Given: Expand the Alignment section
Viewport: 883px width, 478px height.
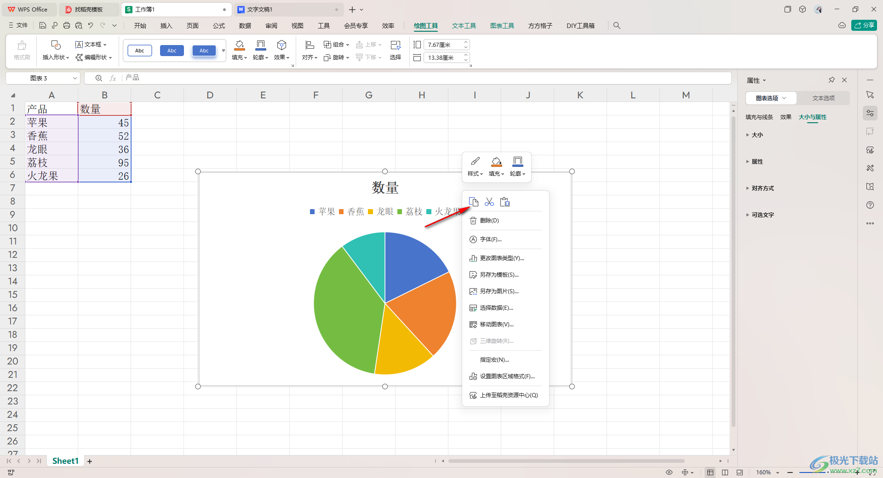Looking at the screenshot, I should [760, 188].
